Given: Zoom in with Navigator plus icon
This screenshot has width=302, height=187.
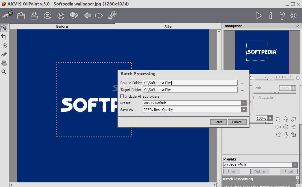Looking at the screenshot, I should 298,78.
